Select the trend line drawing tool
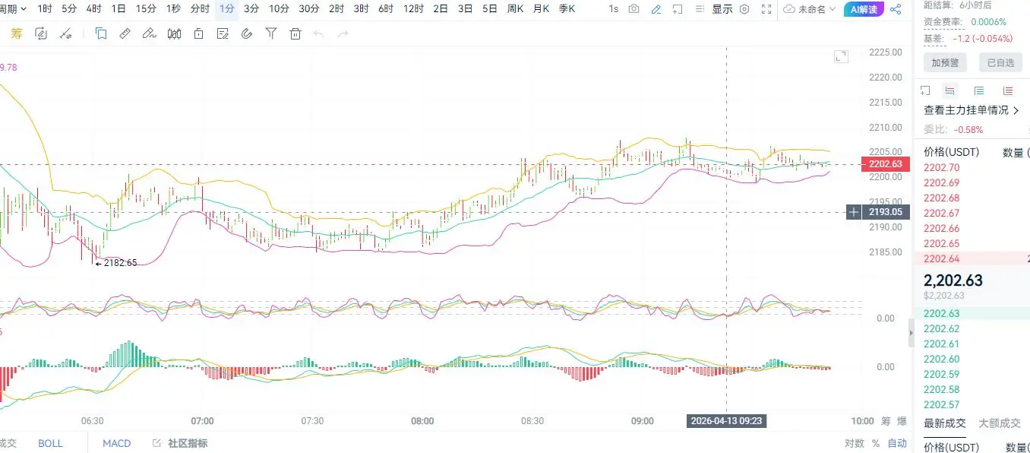Screen dimensions: 1030x453 pos(65,33)
